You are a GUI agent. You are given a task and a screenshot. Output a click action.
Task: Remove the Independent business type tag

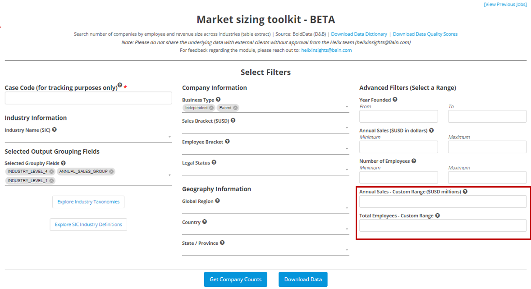[211, 108]
